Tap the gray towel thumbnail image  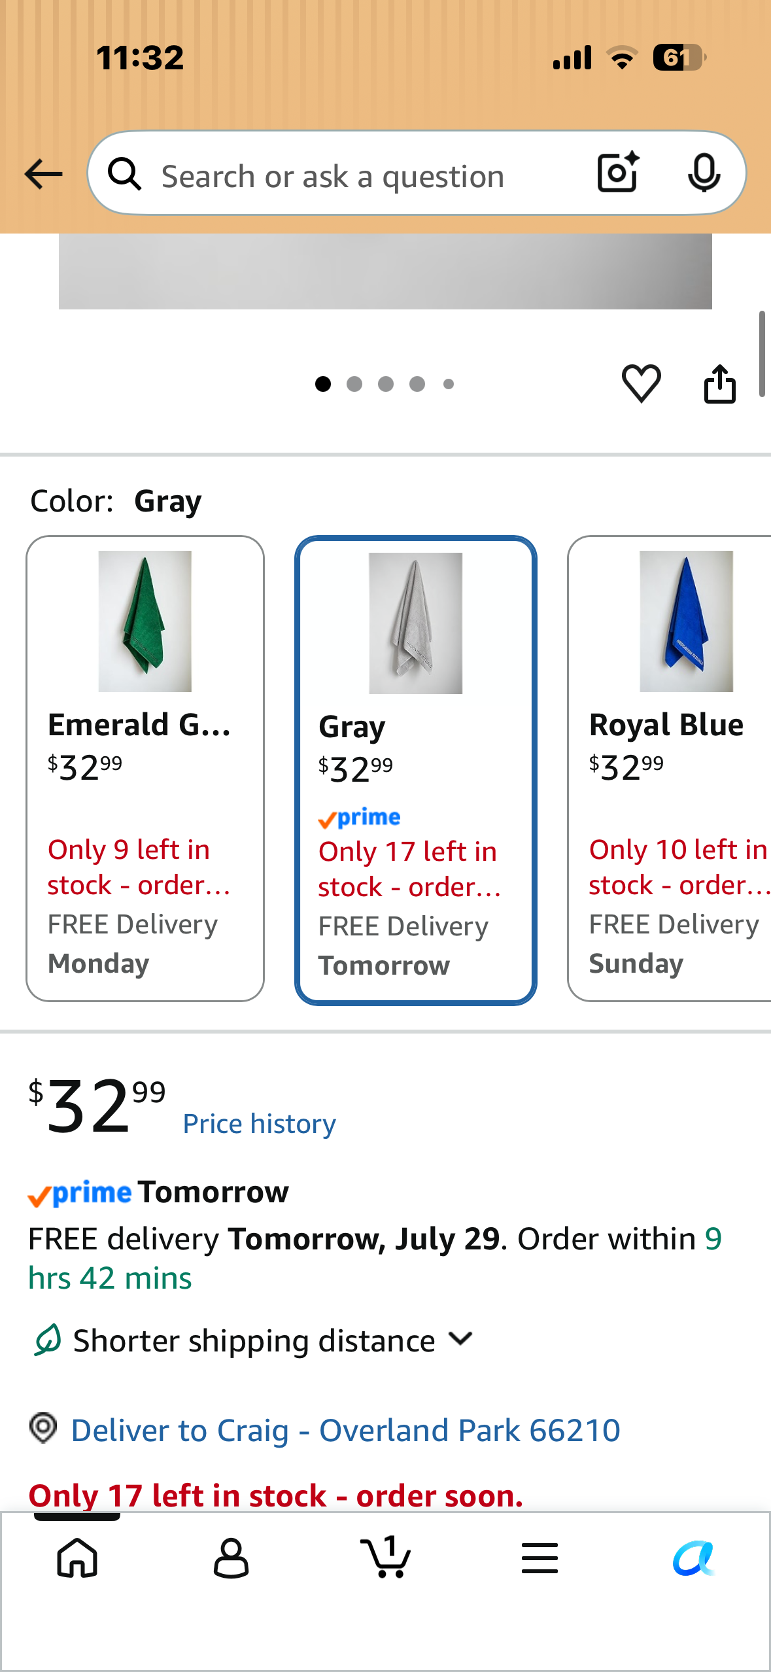pos(416,623)
